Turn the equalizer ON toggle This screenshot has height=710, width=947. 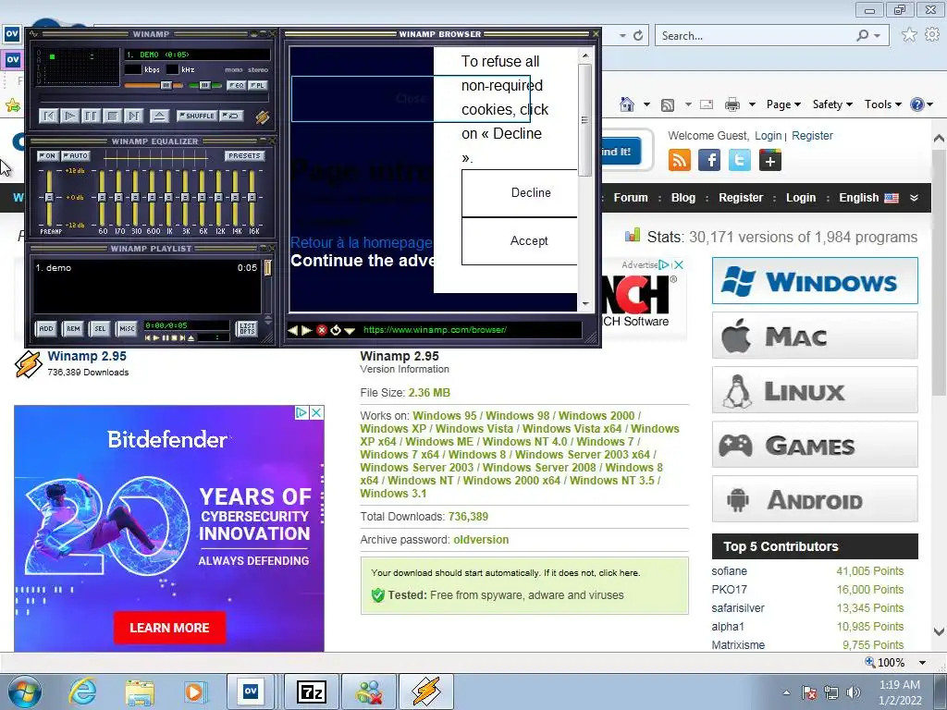click(48, 155)
